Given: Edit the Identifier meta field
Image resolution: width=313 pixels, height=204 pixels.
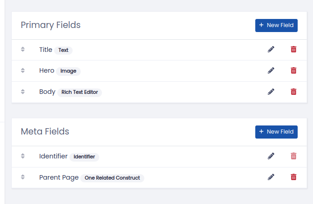Looking at the screenshot, I should pos(271,156).
